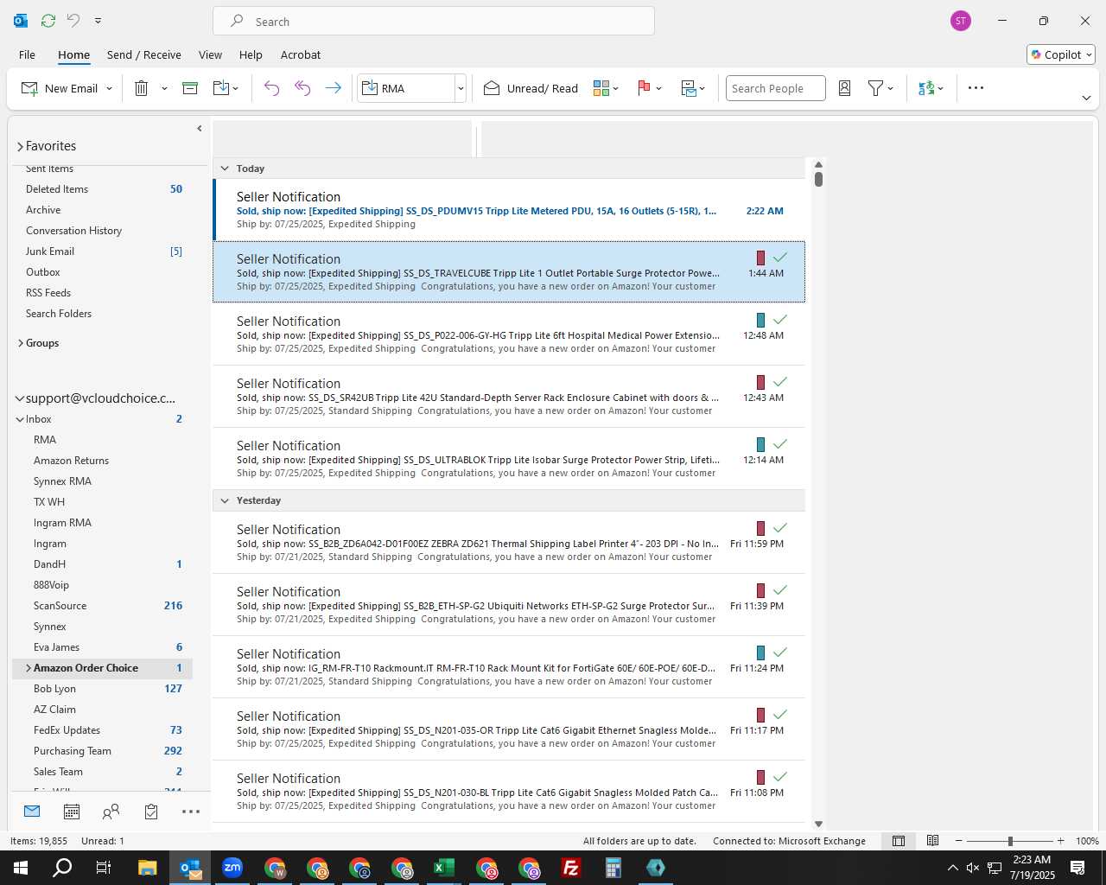
Task: Click the Follow Up red flag icon
Action: click(644, 88)
